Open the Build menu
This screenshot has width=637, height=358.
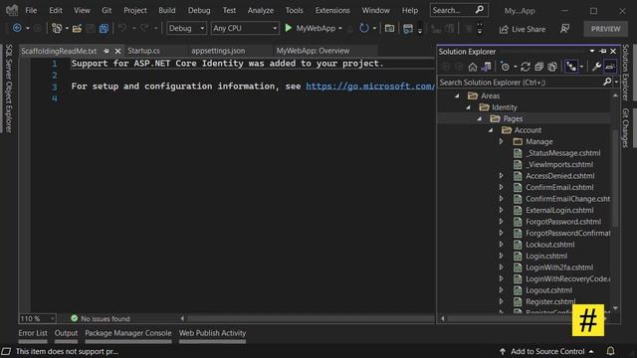pyautogui.click(x=167, y=10)
